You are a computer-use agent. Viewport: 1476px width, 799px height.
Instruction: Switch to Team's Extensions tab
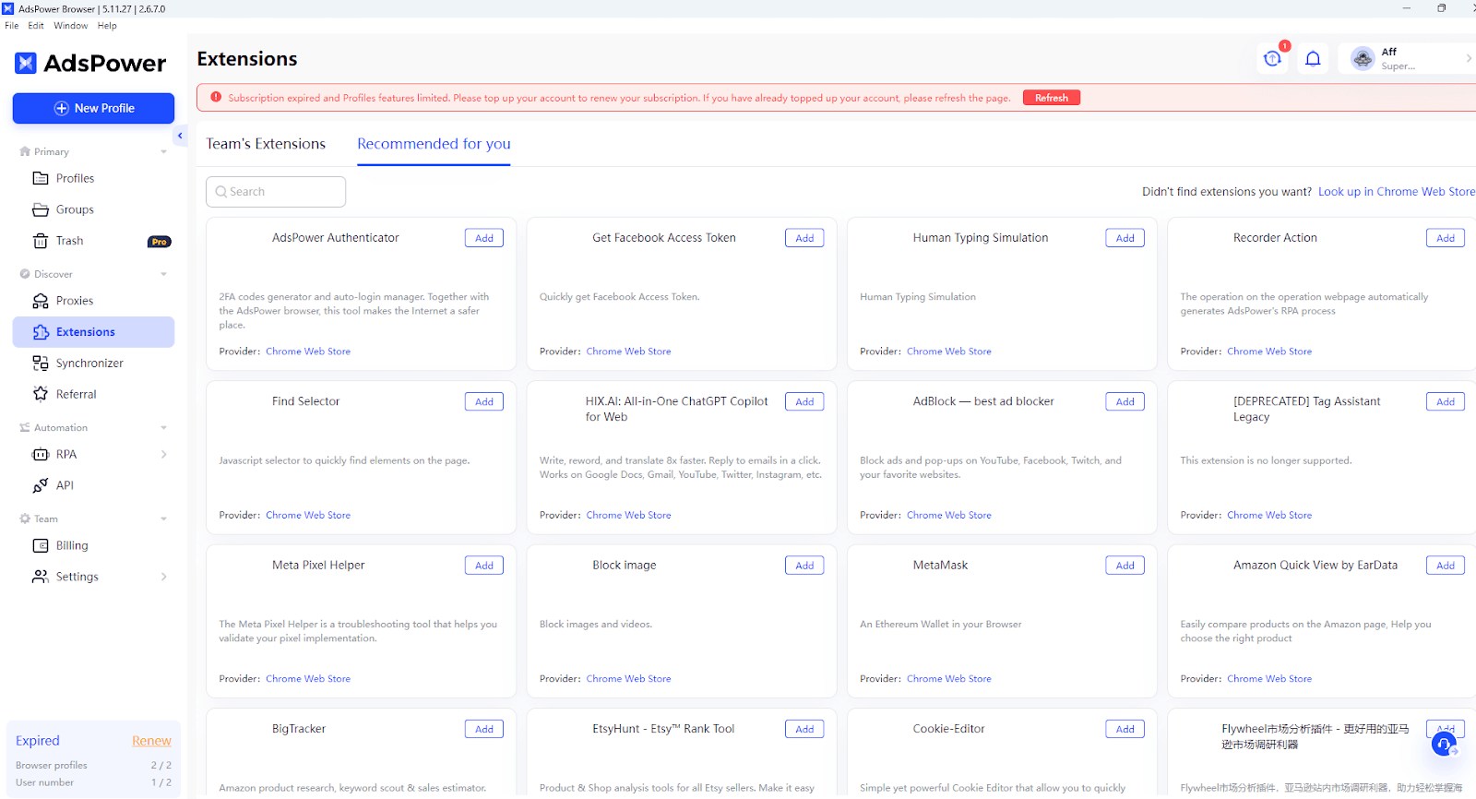click(x=266, y=144)
